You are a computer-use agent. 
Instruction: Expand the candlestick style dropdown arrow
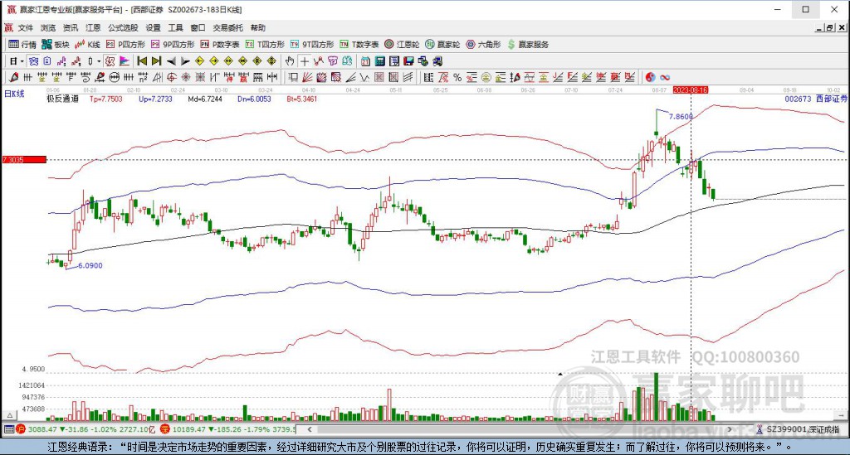point(99,61)
